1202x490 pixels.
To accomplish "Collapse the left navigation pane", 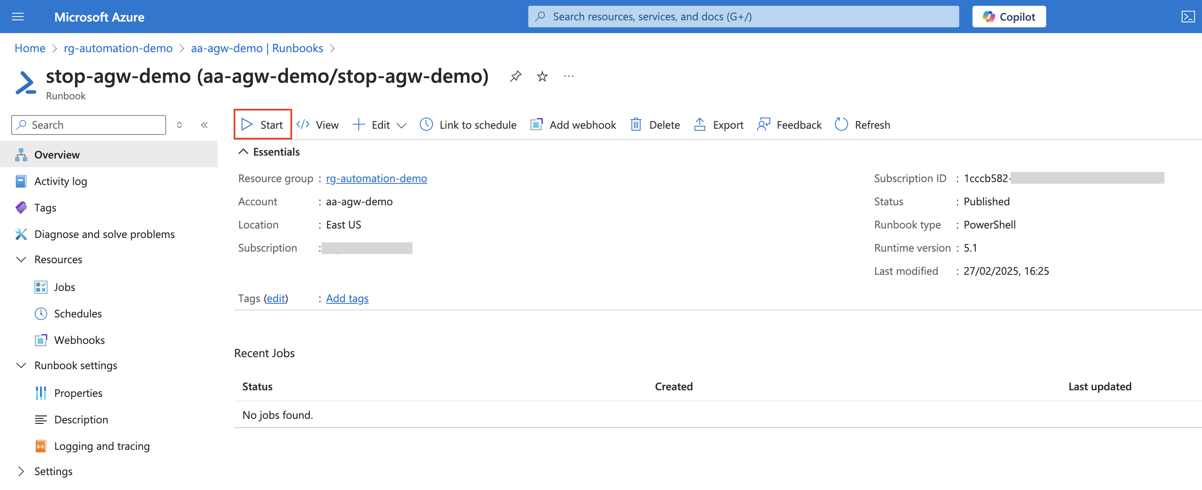I will pyautogui.click(x=204, y=125).
